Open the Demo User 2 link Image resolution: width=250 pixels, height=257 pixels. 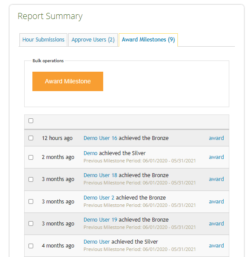click(x=99, y=198)
